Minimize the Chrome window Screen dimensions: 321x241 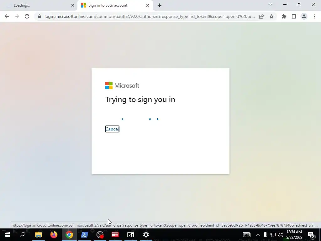285,4
